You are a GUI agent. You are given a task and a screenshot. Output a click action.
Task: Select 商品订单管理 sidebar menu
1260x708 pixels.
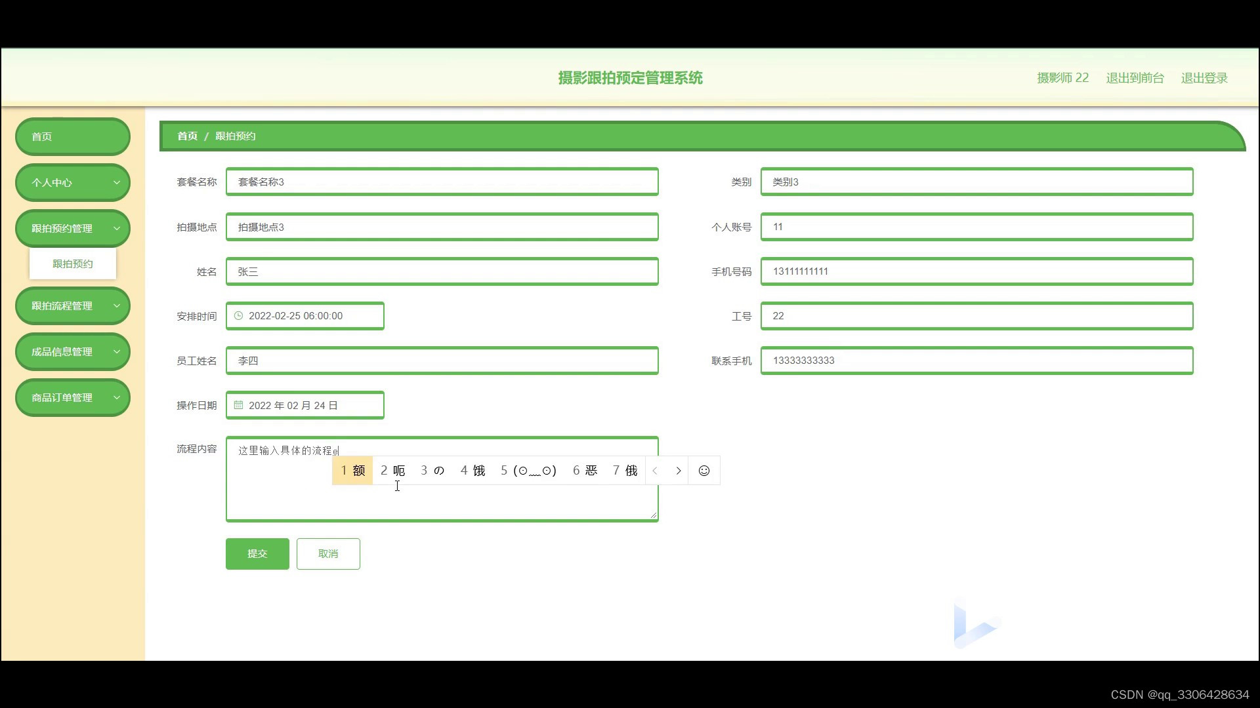tap(73, 397)
